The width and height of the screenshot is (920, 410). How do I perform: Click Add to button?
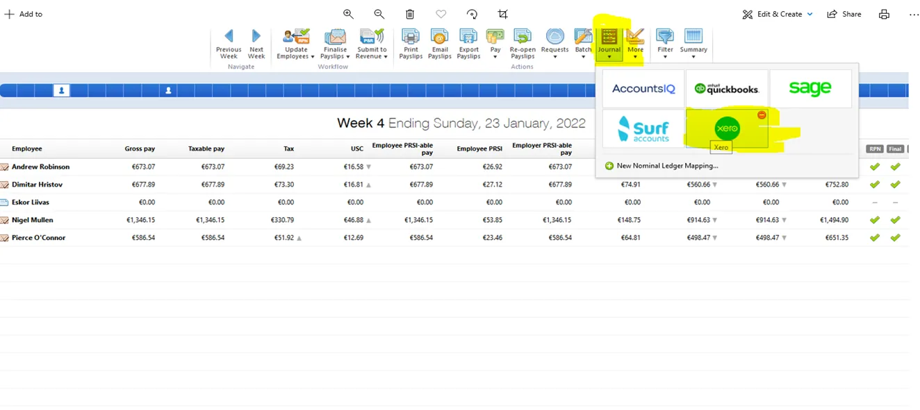tap(23, 14)
